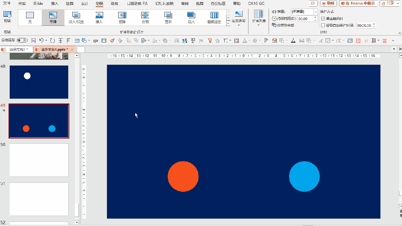402x226 pixels.
Task: Select the Random Bars (随机线条) transition
Action: click(214, 17)
